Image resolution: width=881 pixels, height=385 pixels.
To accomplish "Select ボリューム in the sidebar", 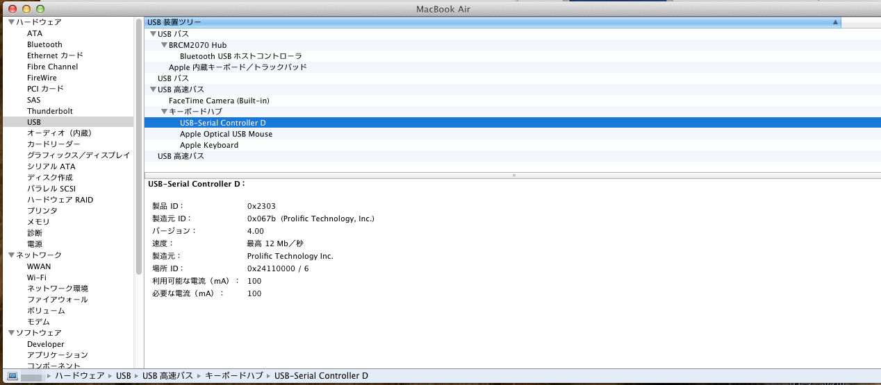I will (46, 311).
